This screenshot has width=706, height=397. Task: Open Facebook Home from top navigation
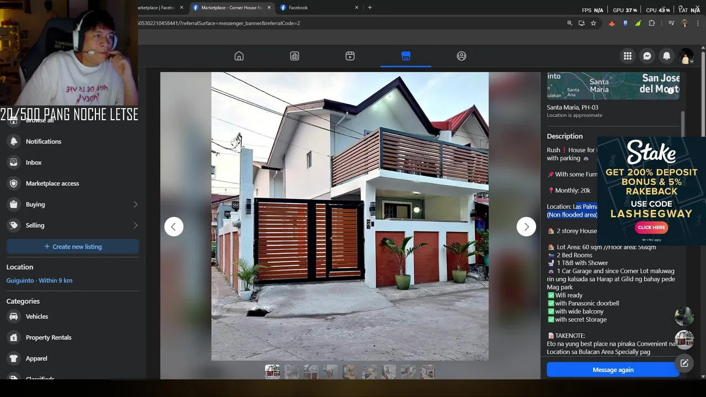tap(239, 56)
